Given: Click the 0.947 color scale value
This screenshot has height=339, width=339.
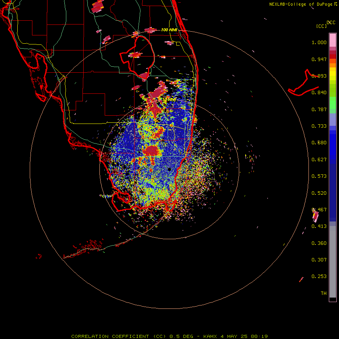Looking at the screenshot, I should tap(319, 59).
